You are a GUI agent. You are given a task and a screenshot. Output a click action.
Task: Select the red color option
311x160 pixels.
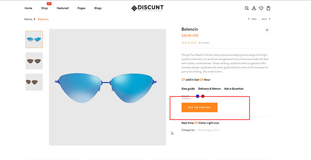click(x=203, y=96)
